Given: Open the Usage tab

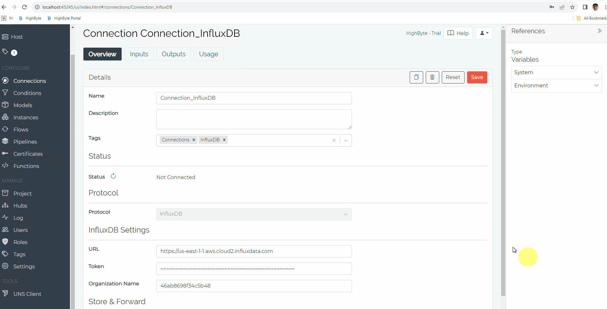Looking at the screenshot, I should click(x=208, y=54).
